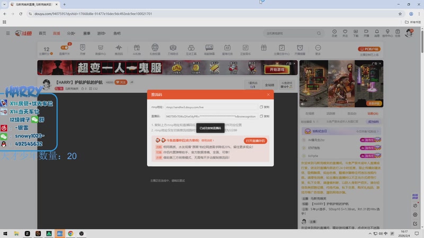424x238 pixels.
Task: Expand the 分类 dropdown in the nav
Action: pos(71,33)
